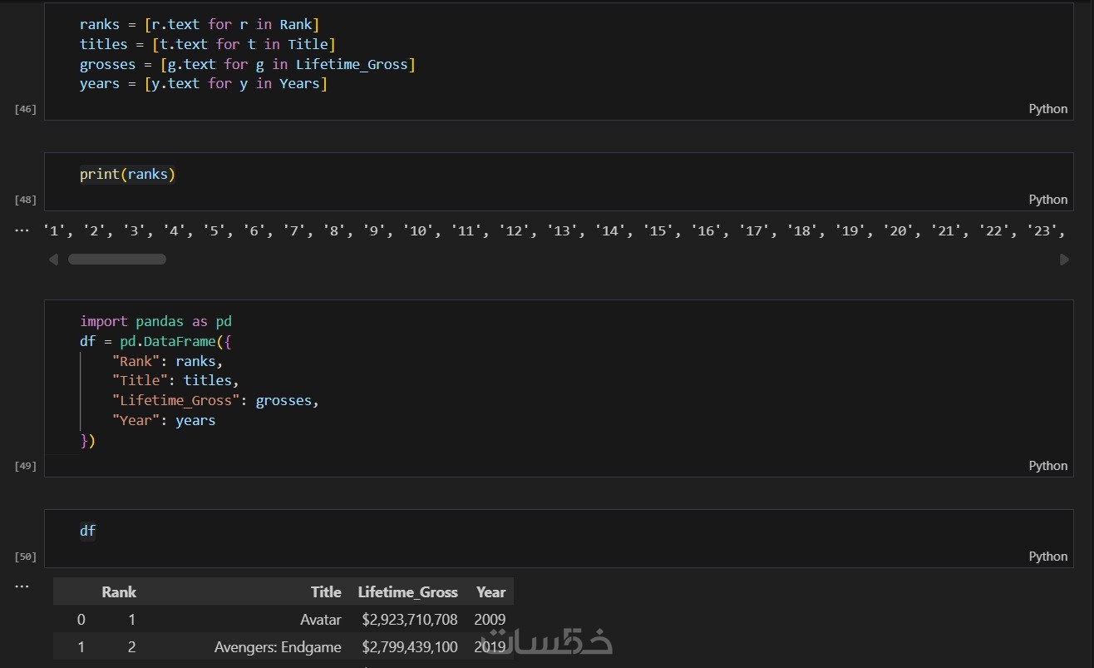
Task: Click the output scrollbar left arrow
Action: 54,260
